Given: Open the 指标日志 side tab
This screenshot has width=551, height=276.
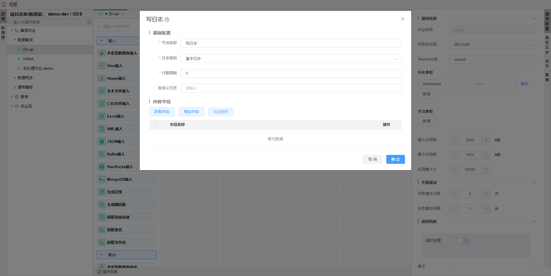Looking at the screenshot, I should [547, 45].
